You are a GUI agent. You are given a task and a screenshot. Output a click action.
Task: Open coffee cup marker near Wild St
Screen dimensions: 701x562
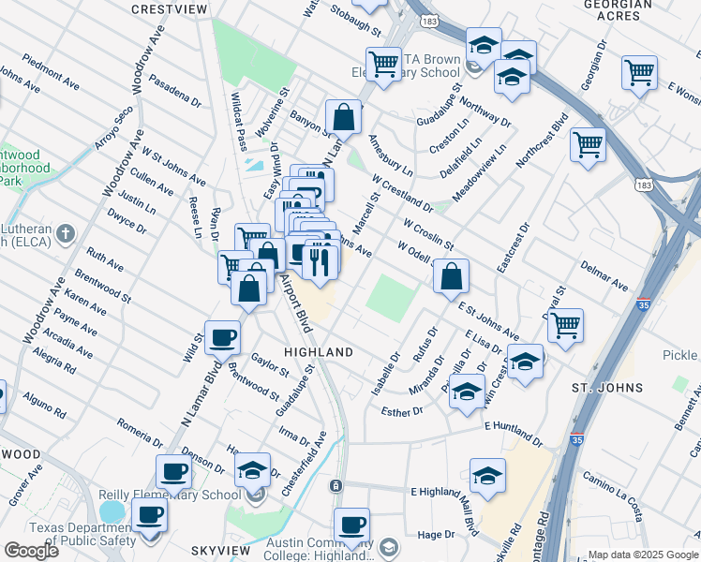tap(222, 337)
